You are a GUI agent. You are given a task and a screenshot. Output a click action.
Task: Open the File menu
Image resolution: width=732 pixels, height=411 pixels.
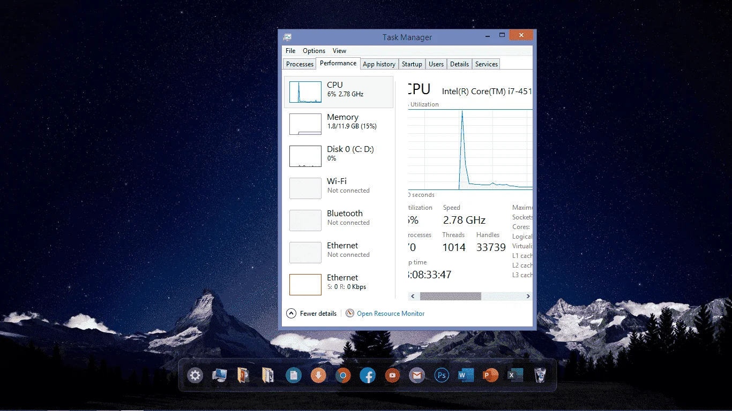coord(290,51)
